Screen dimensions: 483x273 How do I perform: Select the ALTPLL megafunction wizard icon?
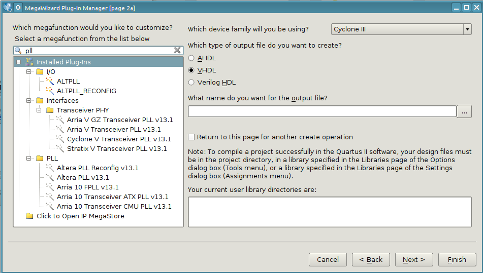pyautogui.click(x=50, y=81)
